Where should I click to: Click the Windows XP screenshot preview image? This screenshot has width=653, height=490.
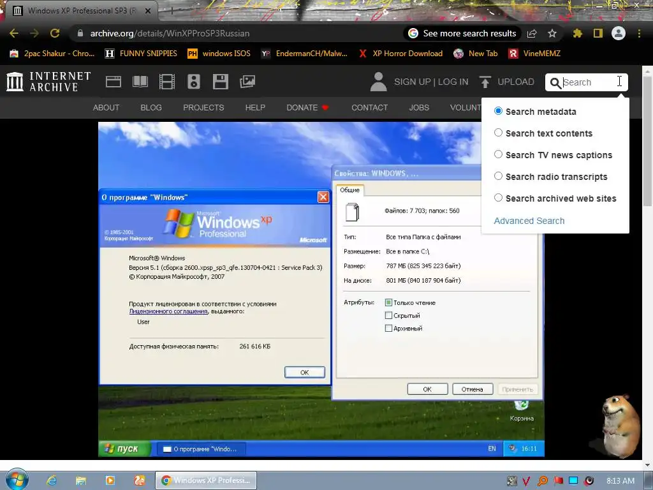tap(321, 289)
